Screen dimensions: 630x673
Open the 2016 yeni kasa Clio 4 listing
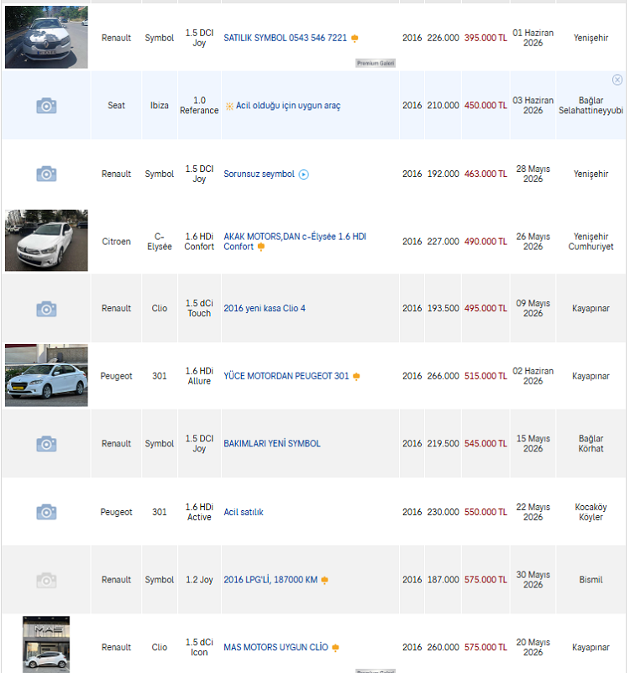click(x=265, y=308)
